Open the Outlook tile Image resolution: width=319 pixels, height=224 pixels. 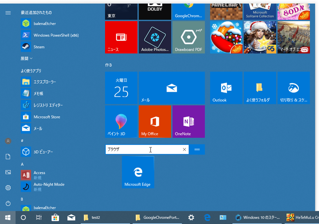coord(226,88)
